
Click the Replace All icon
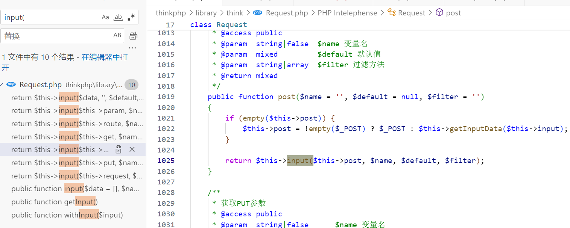pos(133,36)
